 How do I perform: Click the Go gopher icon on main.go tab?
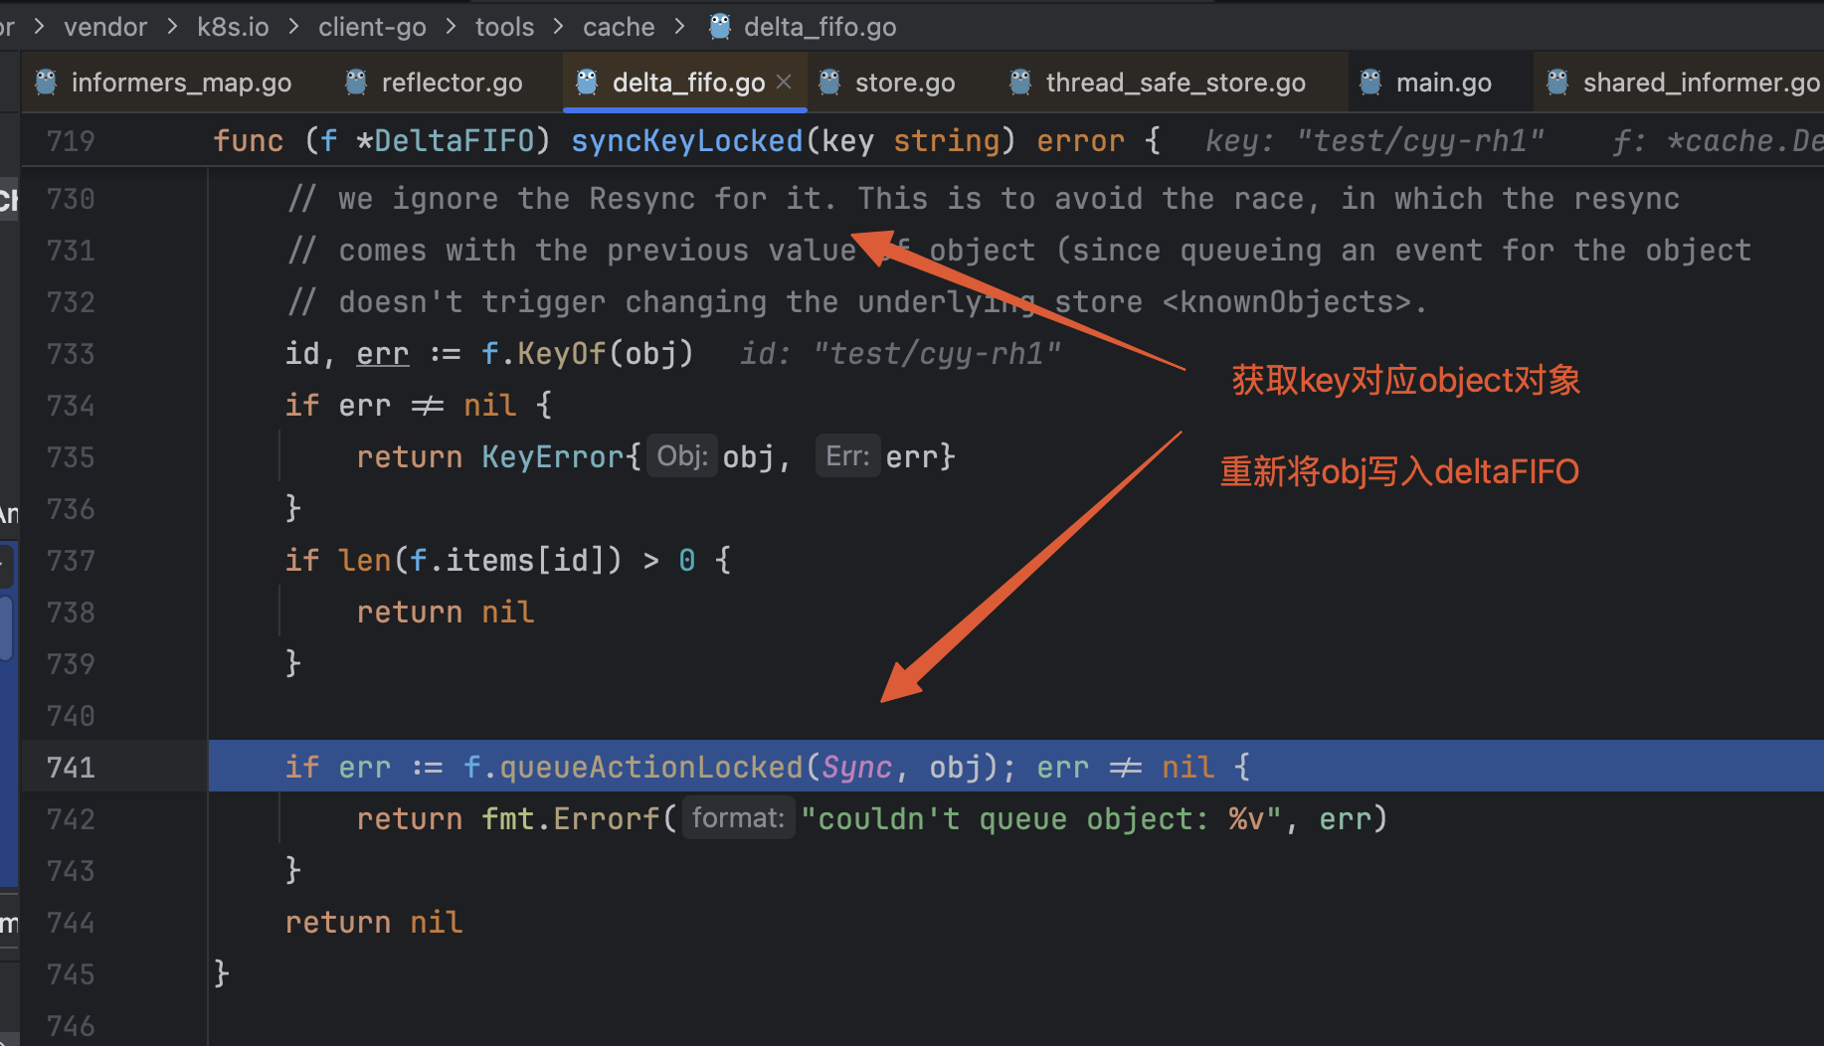click(x=1370, y=82)
